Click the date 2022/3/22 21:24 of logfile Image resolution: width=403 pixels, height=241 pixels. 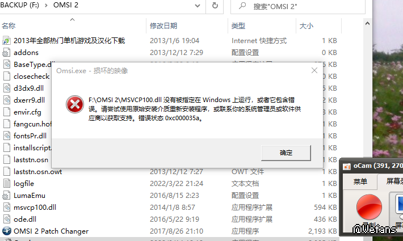[177, 184]
